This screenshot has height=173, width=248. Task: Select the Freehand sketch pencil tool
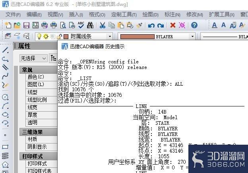tap(5, 85)
